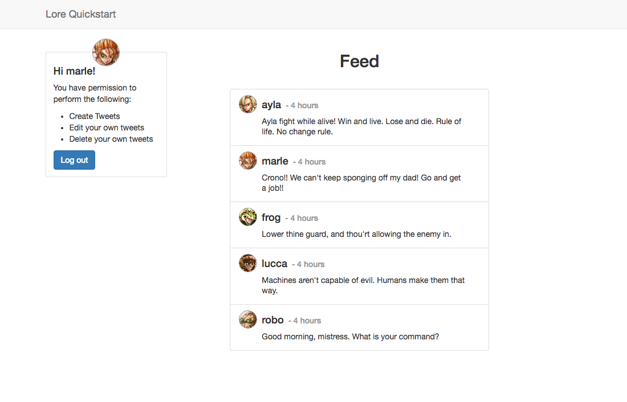Screen dimensions: 627x402
Task: Select the robo username heading
Action: (x=272, y=320)
